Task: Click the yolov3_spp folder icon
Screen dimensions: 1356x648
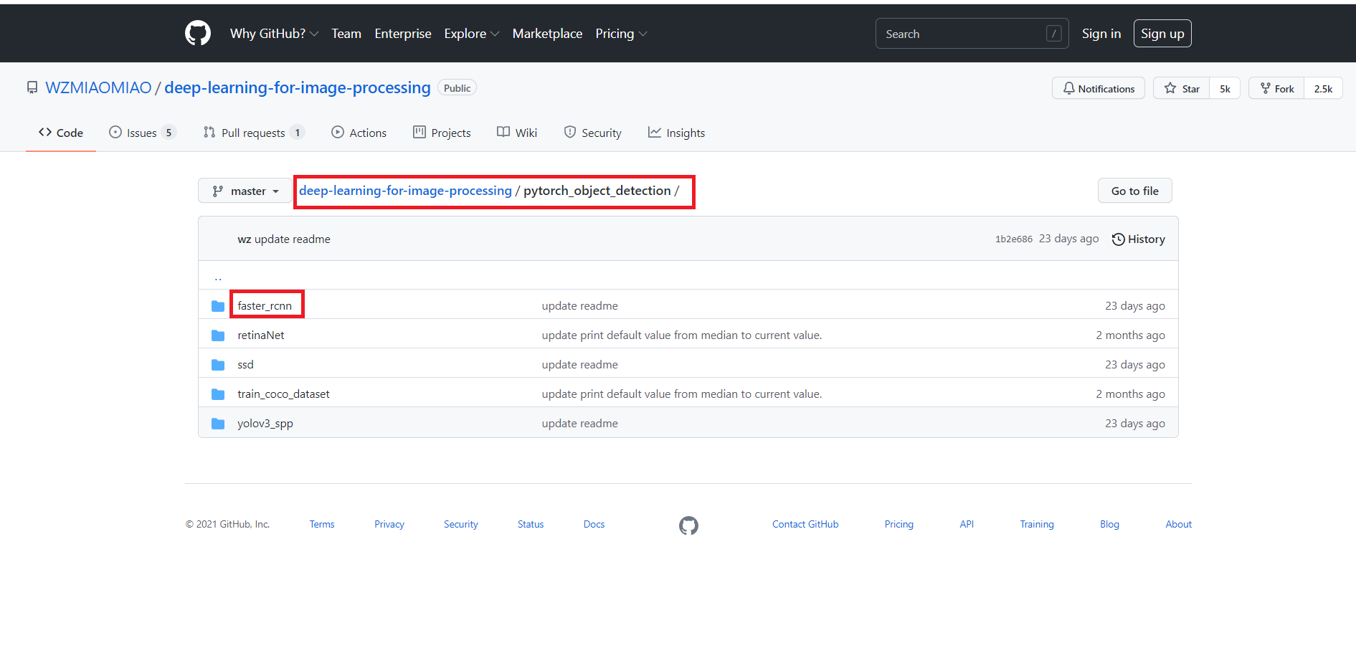Action: (218, 424)
